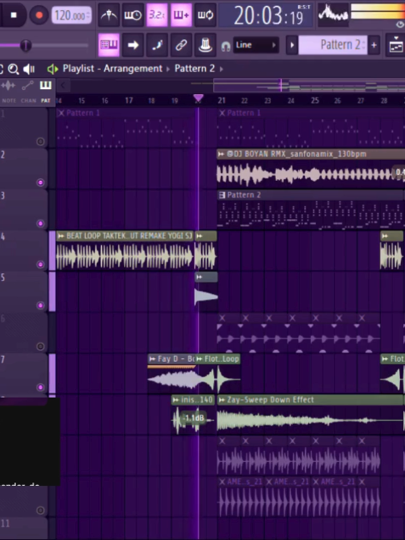
Task: Toggle mute on track 4
Action: (40, 264)
